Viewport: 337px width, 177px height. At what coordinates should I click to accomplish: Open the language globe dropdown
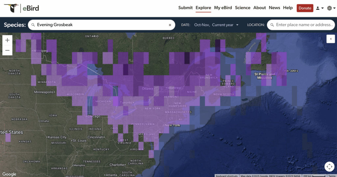(x=331, y=8)
